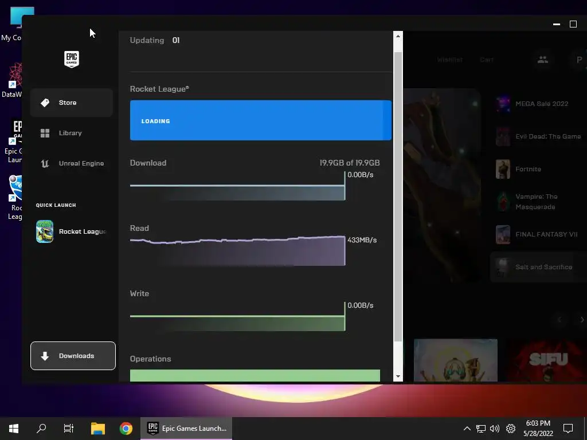Screen dimensions: 587x440
Task: Click the MEGA Sale 2022 thumbnail
Action: [503, 104]
